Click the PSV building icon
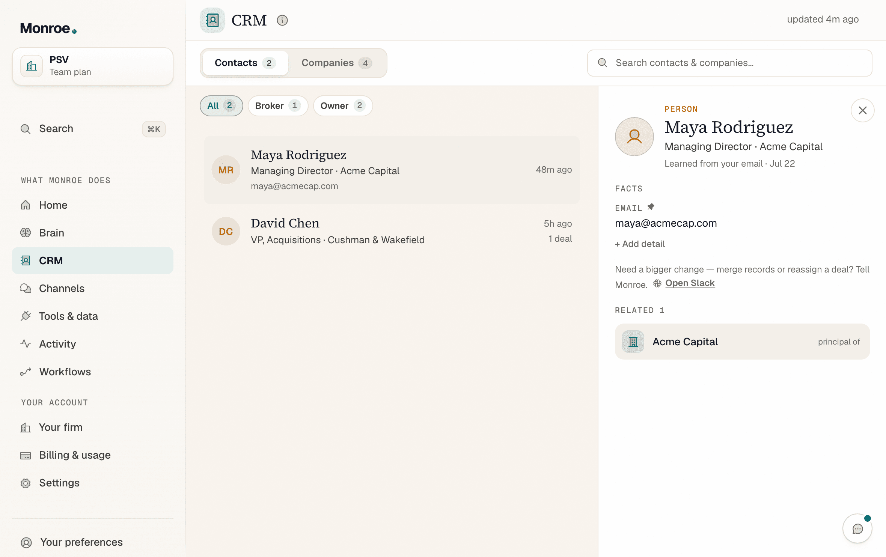Viewport: 886px width, 557px height. [x=32, y=66]
